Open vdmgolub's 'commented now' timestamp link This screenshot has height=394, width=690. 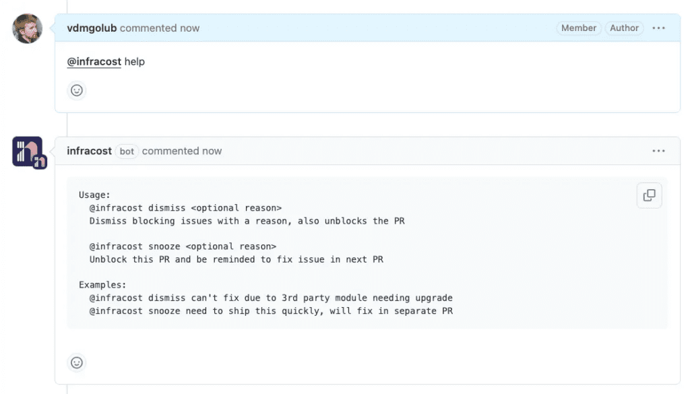click(160, 28)
